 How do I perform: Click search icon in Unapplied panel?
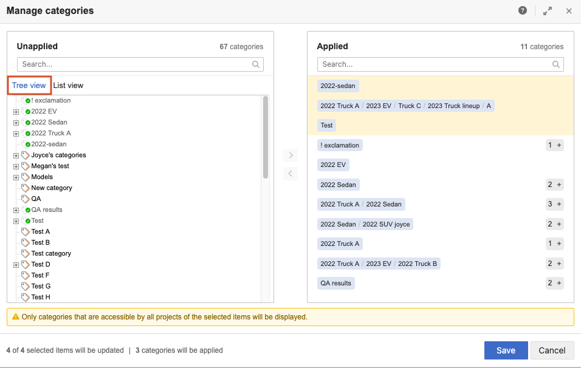point(256,64)
